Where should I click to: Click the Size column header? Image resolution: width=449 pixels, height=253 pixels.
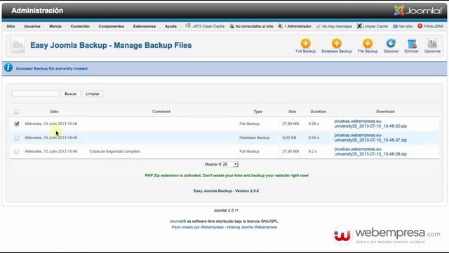pos(293,112)
